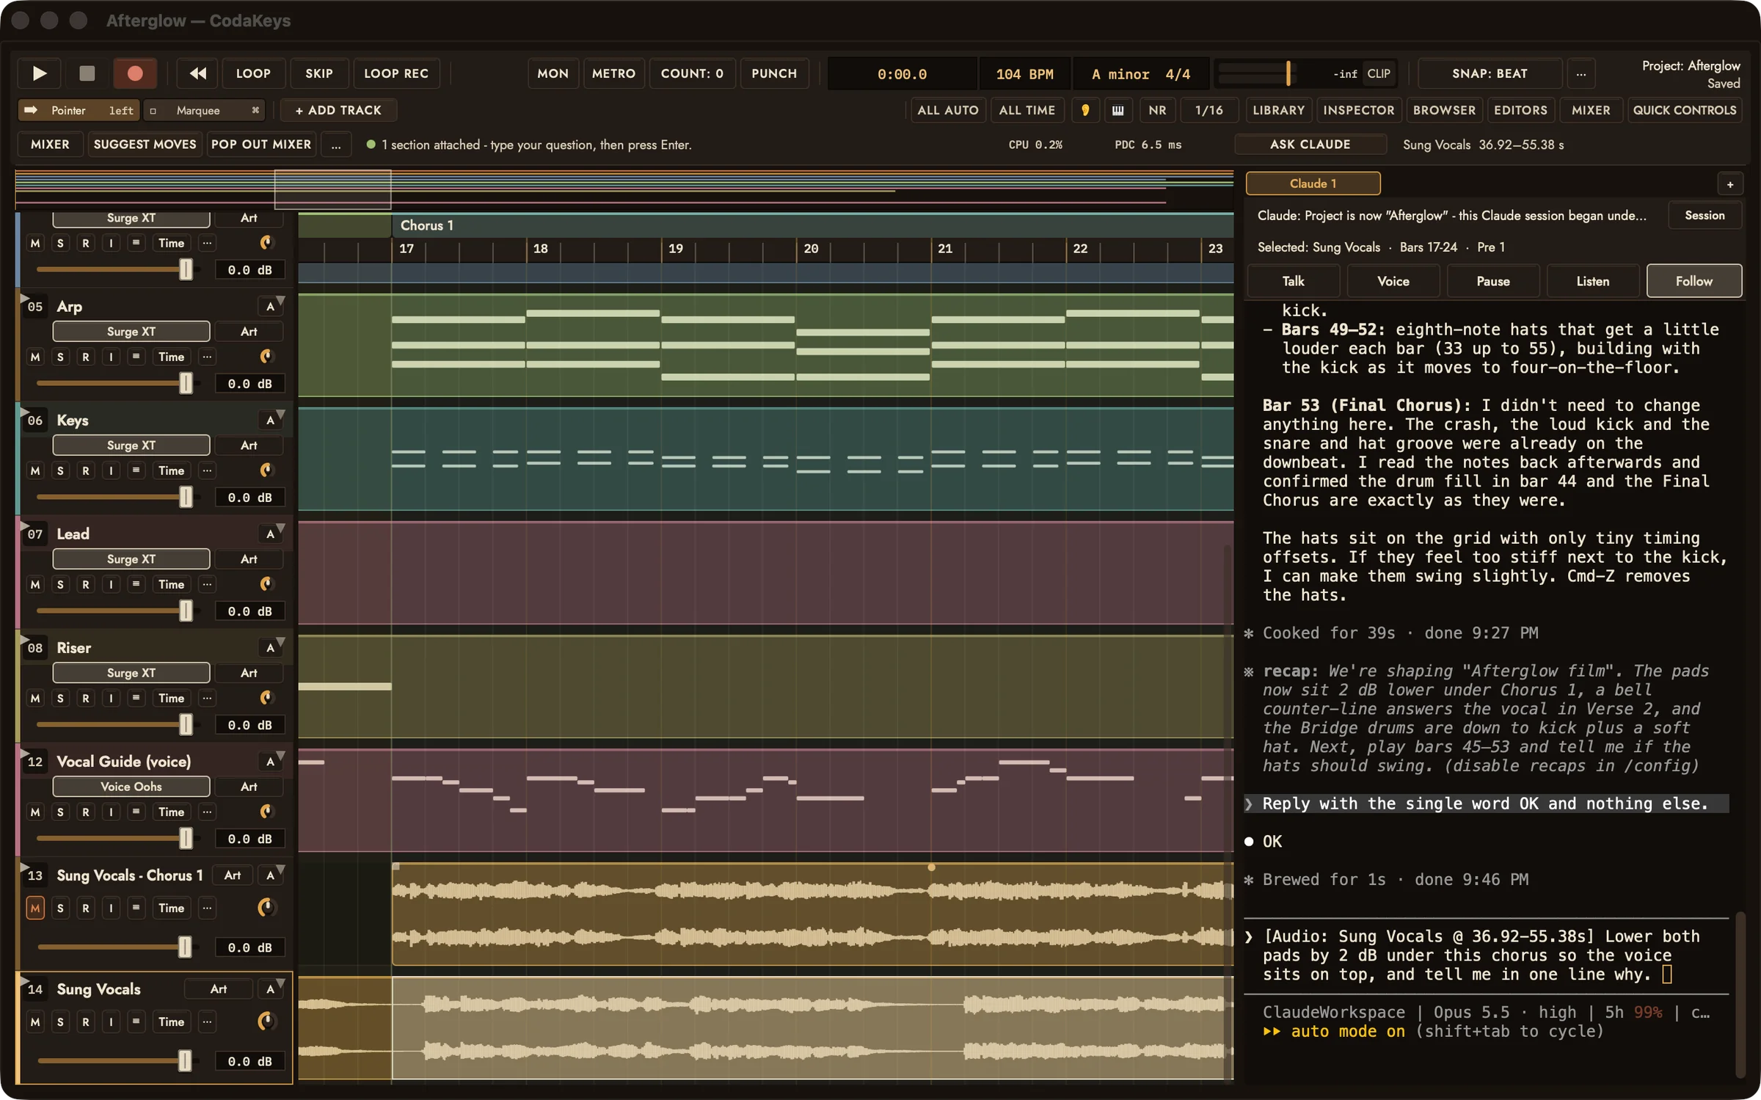Open the piano keyboard icon button

click(x=1118, y=110)
